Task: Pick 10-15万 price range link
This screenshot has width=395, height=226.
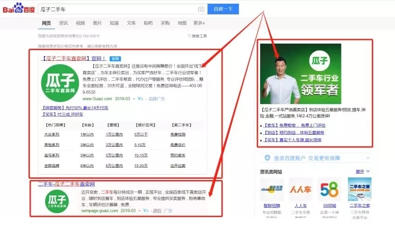Action: pyautogui.click(x=141, y=155)
